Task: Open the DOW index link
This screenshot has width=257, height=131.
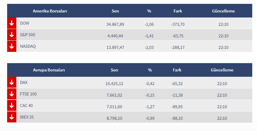Action: pyautogui.click(x=25, y=23)
